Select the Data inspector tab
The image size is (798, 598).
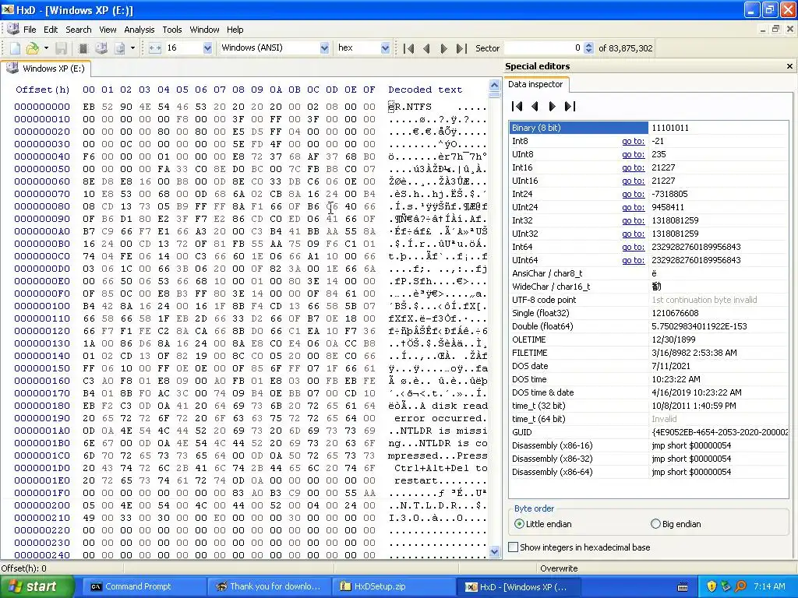click(535, 84)
